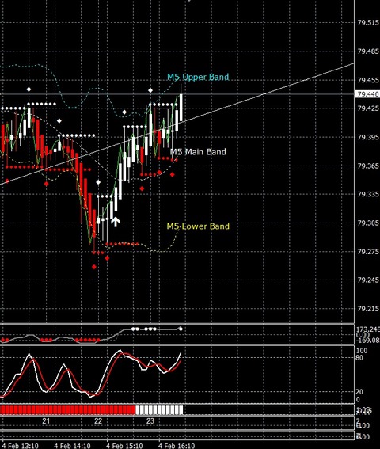The width and height of the screenshot is (380, 449).
Task: Click the hour 21 marker label
Action: 46,421
